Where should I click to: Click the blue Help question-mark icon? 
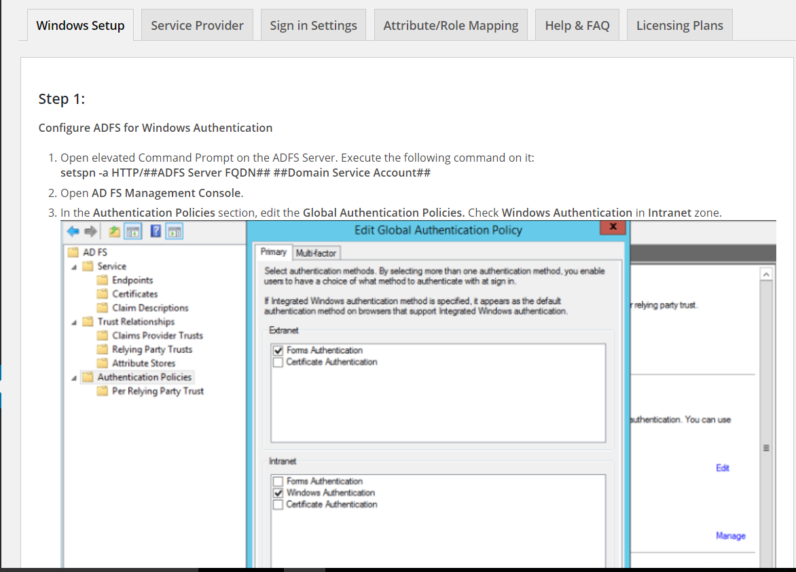(156, 232)
